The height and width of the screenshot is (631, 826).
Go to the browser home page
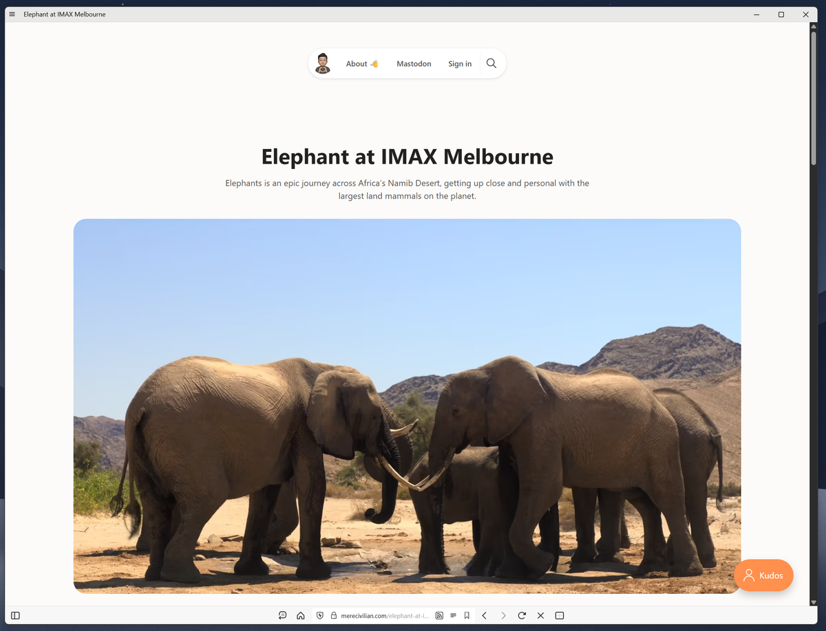[x=300, y=615]
